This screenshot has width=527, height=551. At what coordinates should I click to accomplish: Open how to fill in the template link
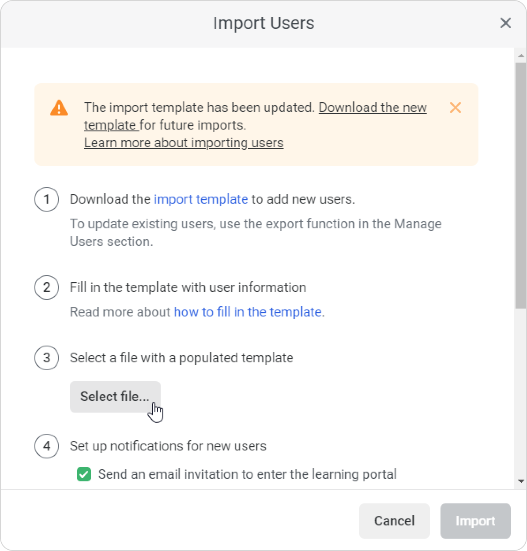(x=247, y=312)
